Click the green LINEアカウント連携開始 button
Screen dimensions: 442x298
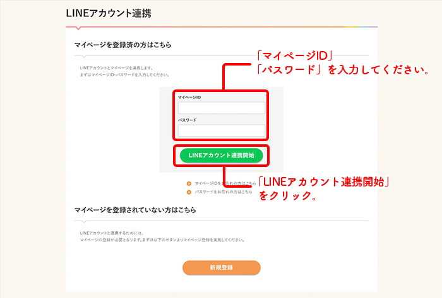click(x=221, y=156)
